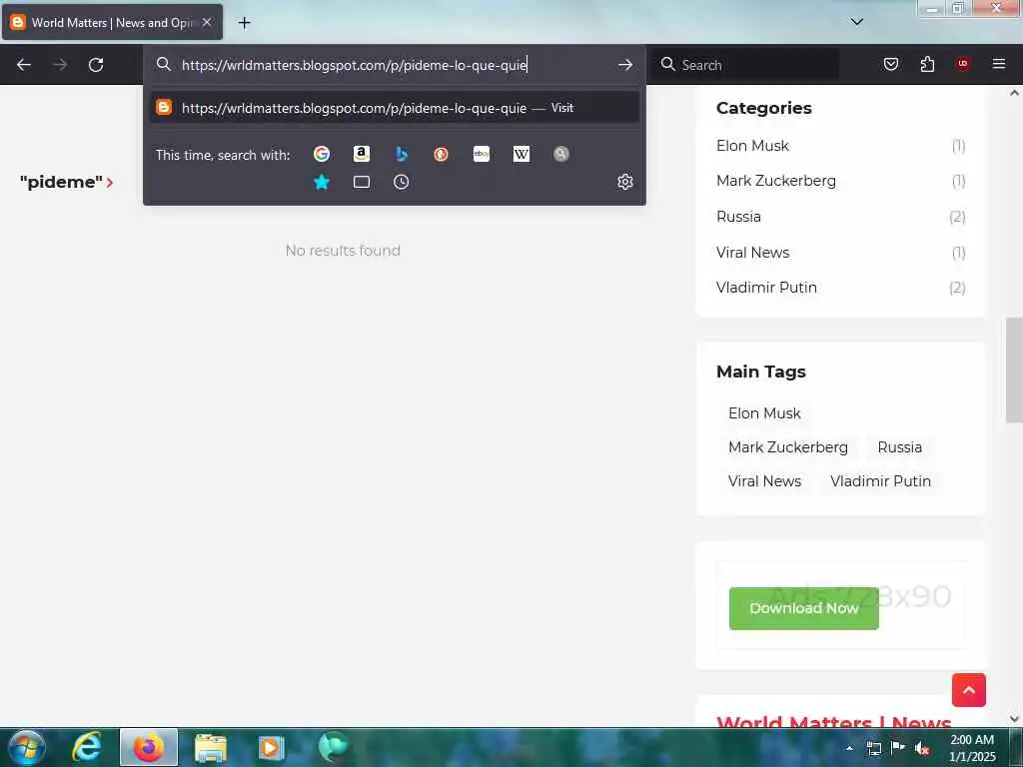Click the page vertical scrollbar thumb
This screenshot has height=767, width=1023.
(x=1014, y=370)
